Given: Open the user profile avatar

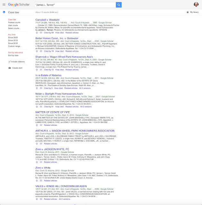Looking at the screenshot, I should tap(196, 4).
